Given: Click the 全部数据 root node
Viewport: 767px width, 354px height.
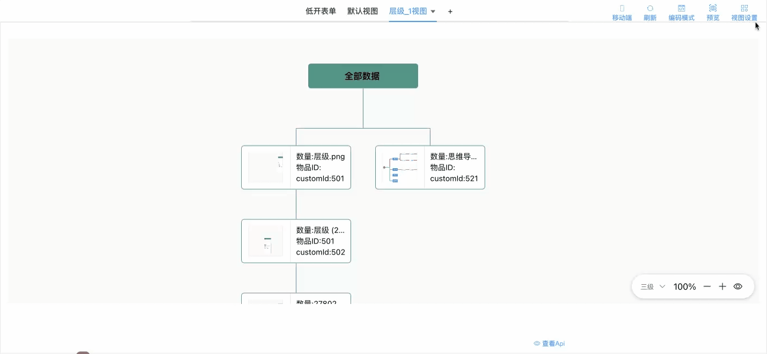Looking at the screenshot, I should (363, 76).
